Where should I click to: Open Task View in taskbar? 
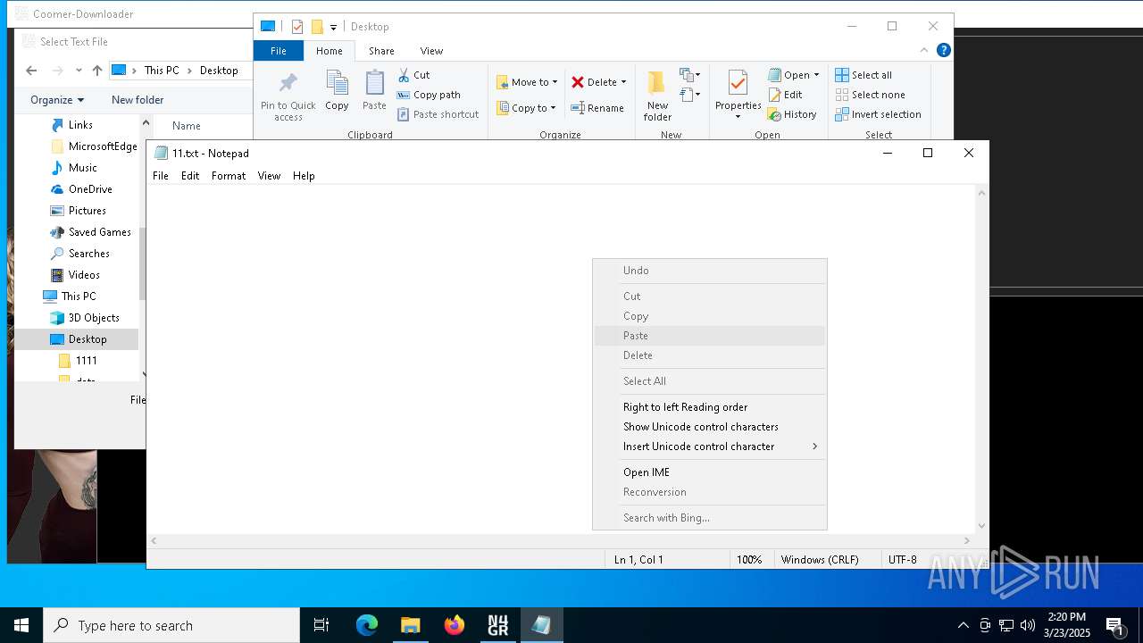click(x=321, y=625)
